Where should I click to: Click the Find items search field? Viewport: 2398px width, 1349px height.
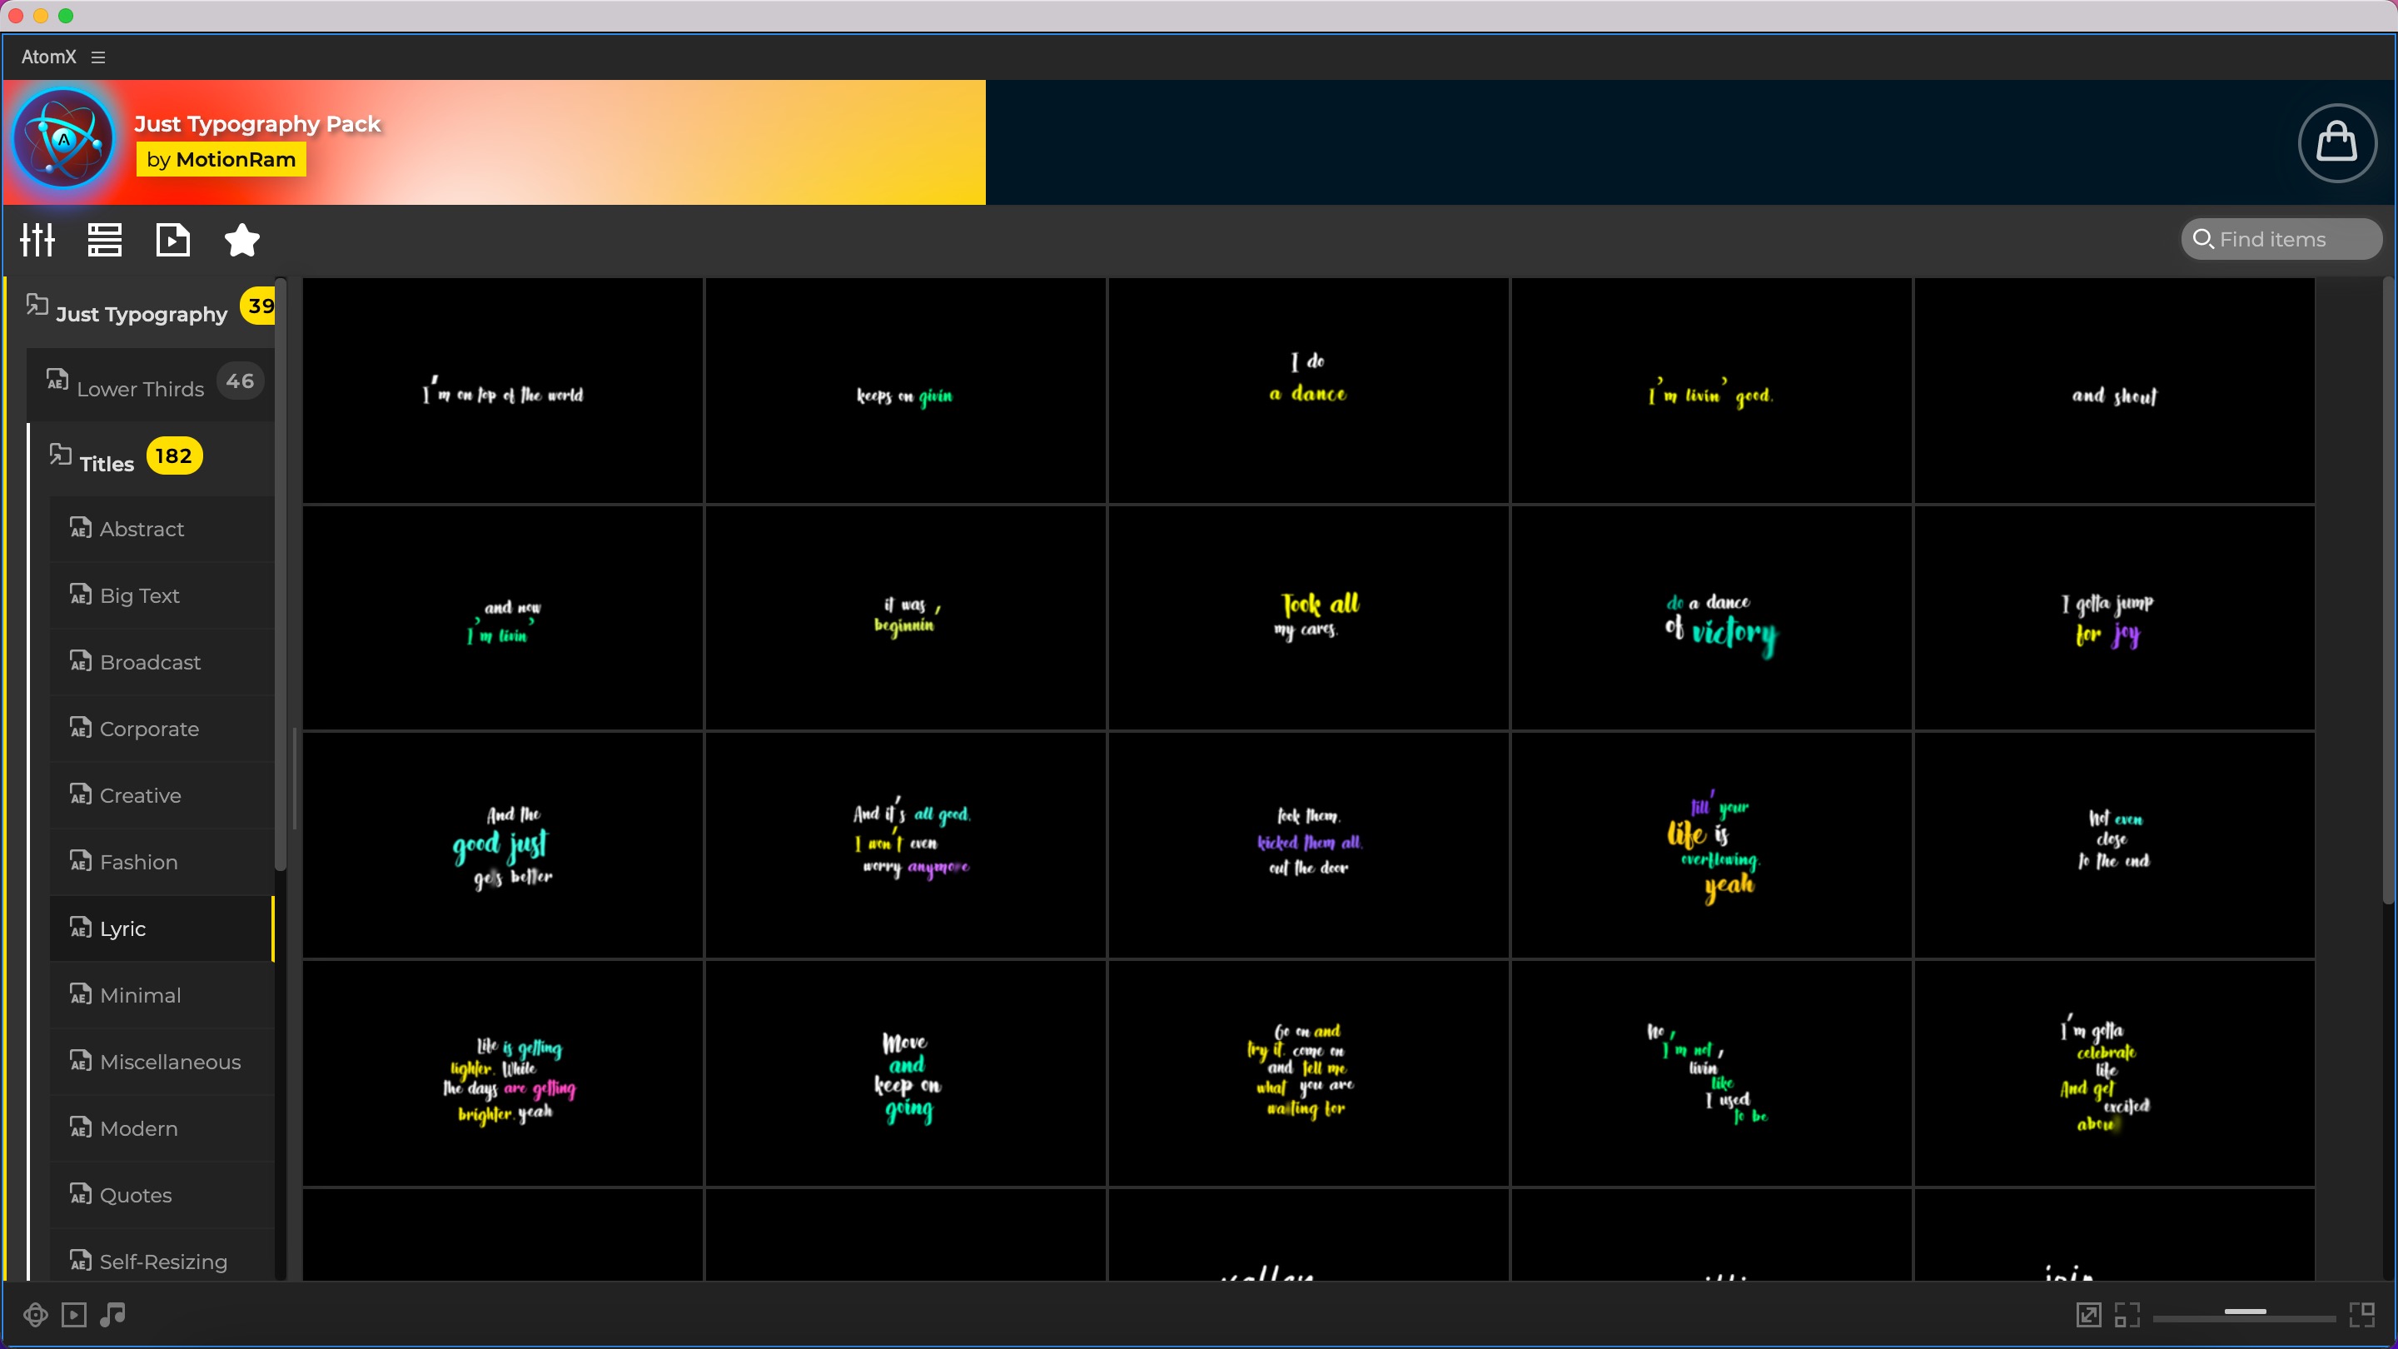[2281, 240]
